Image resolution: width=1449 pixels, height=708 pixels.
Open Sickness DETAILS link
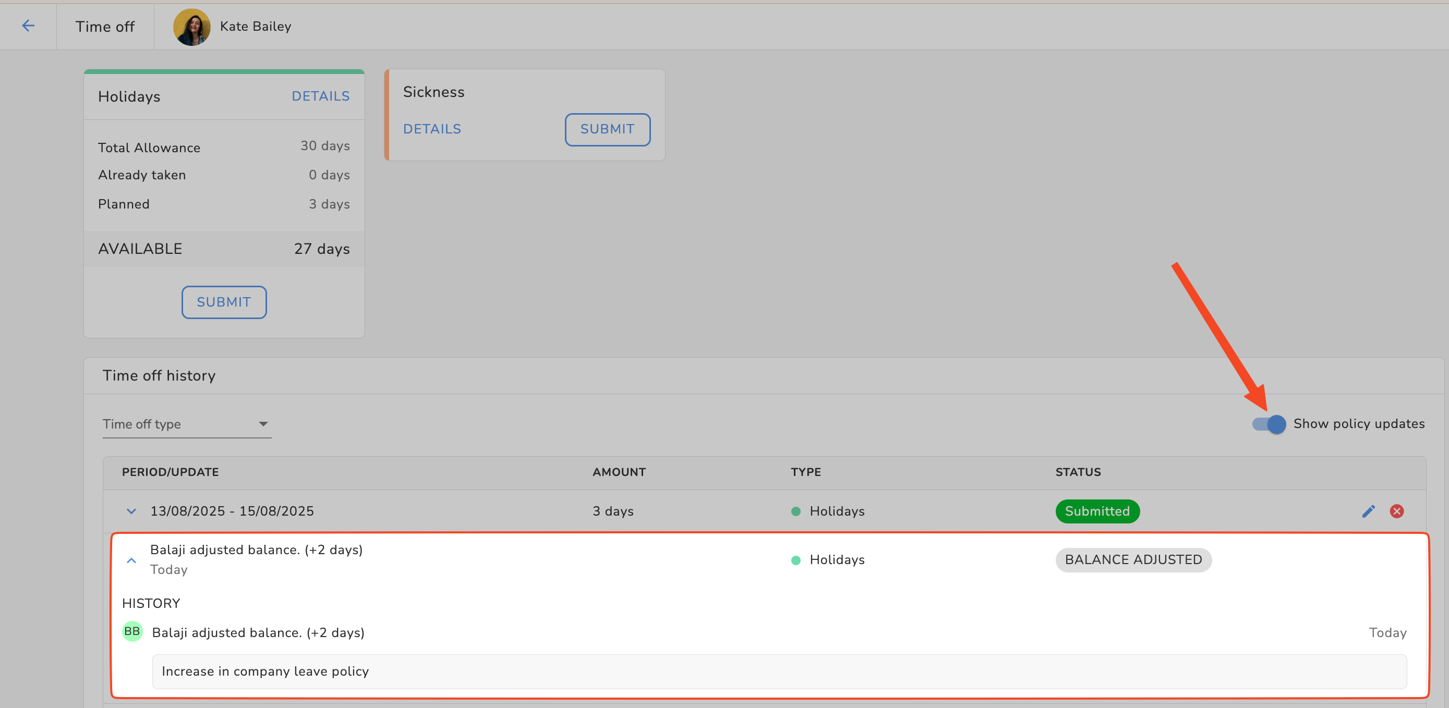(431, 129)
